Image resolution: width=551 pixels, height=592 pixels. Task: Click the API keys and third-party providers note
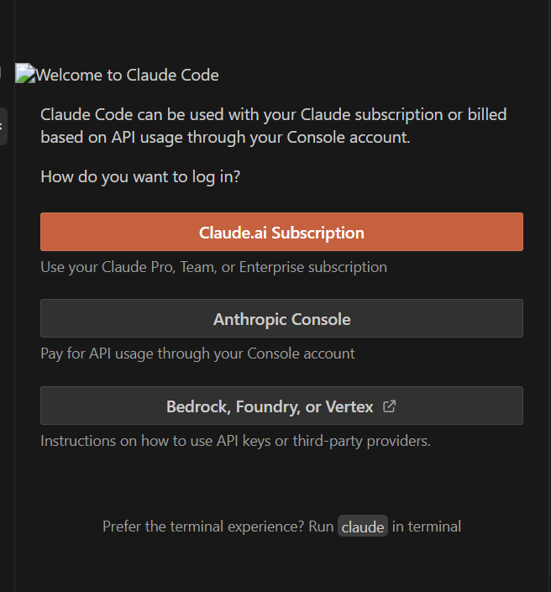(x=235, y=441)
